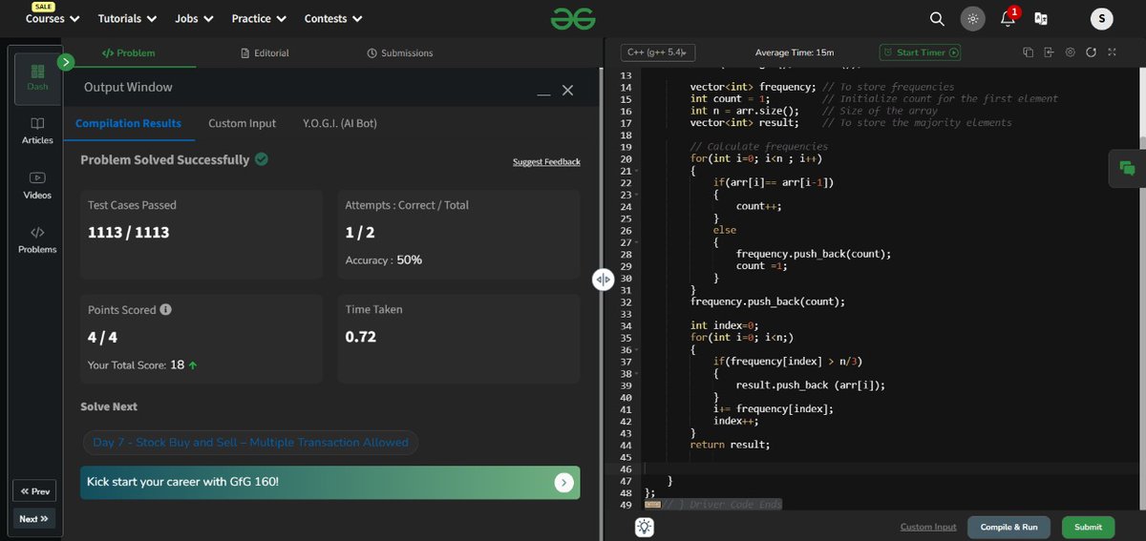Click the Time Taken value 0.72
Screen dimensions: 1146x541
click(x=361, y=337)
